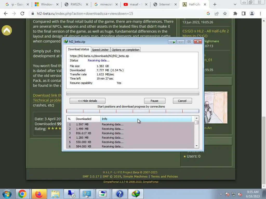
Task: Click scroll down arrow in connections list
Action: [197, 146]
